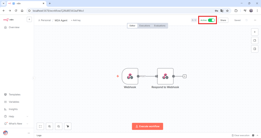
Task: Expand the logs panel chevron
Action: click(x=257, y=135)
